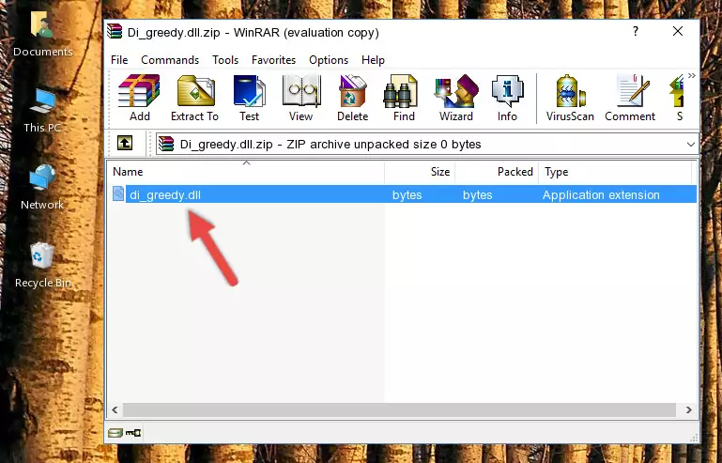Open the Options menu
Screen dimensions: 722x463
(329, 60)
